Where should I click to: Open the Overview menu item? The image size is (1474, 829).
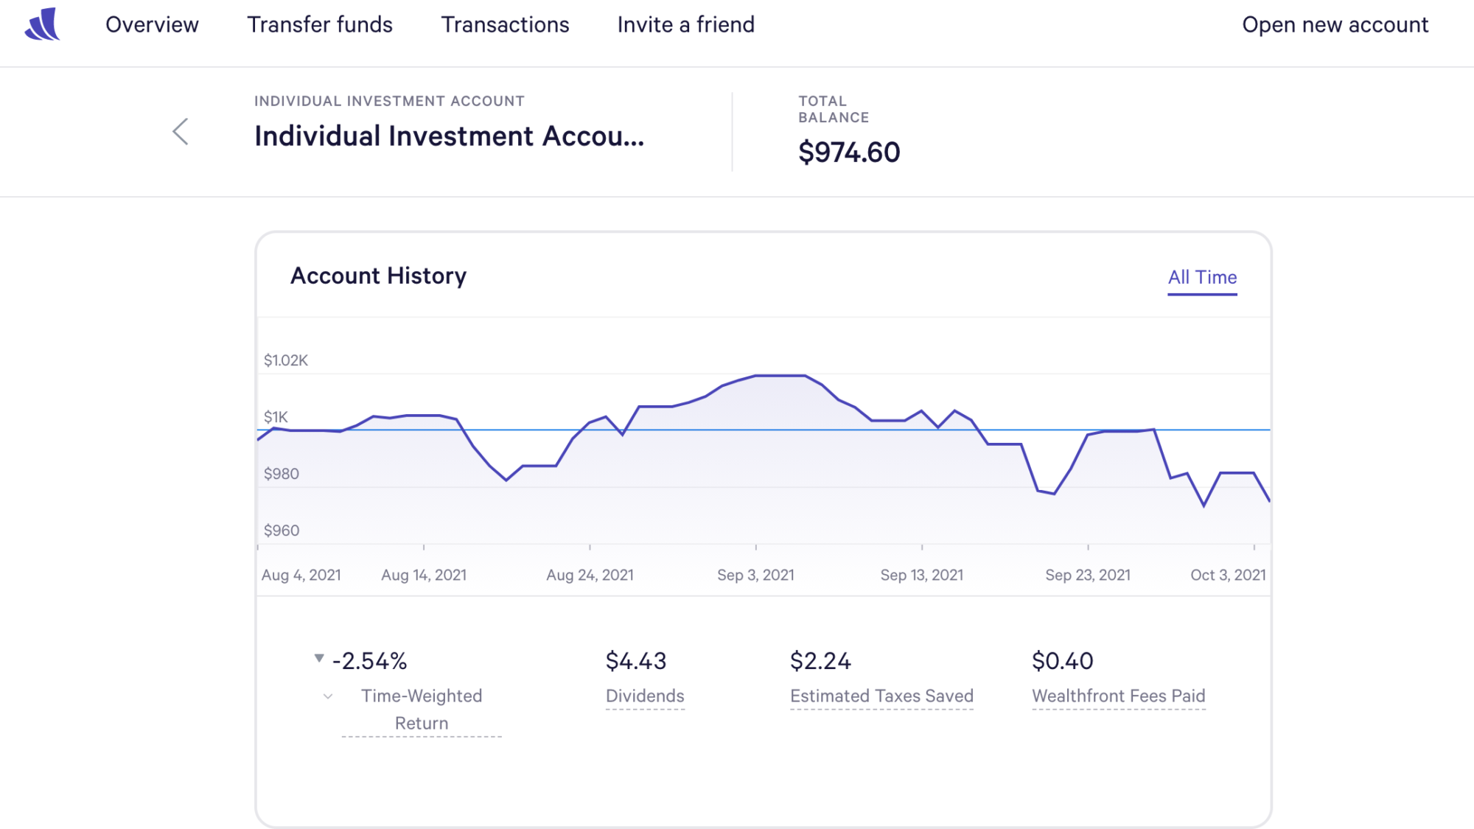click(x=152, y=24)
